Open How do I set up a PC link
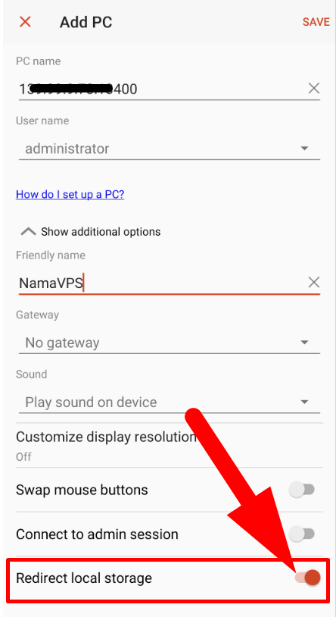The height and width of the screenshot is (617, 336). click(x=70, y=194)
